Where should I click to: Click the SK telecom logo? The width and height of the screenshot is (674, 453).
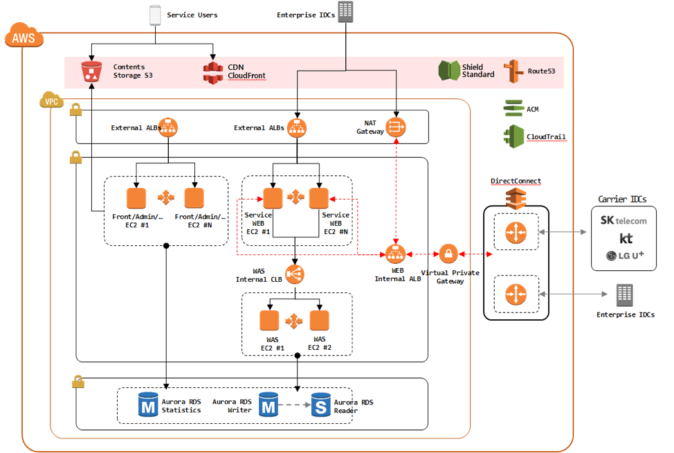pos(623,220)
